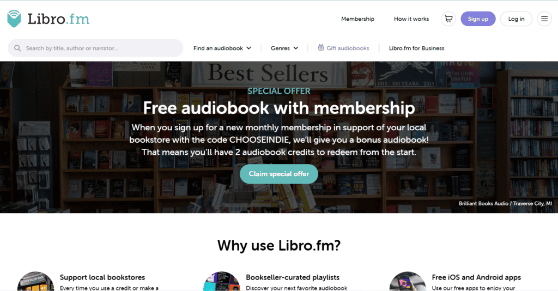
Task: Click the Log in button
Action: (x=516, y=19)
